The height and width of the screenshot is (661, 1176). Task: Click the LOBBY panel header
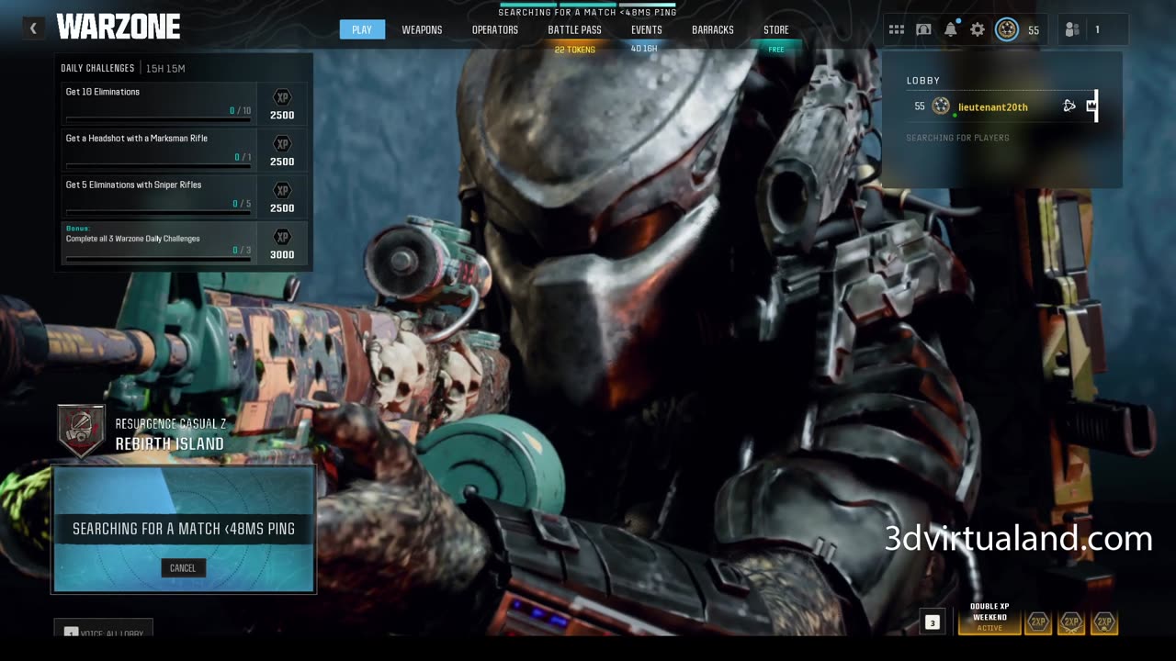coord(923,81)
